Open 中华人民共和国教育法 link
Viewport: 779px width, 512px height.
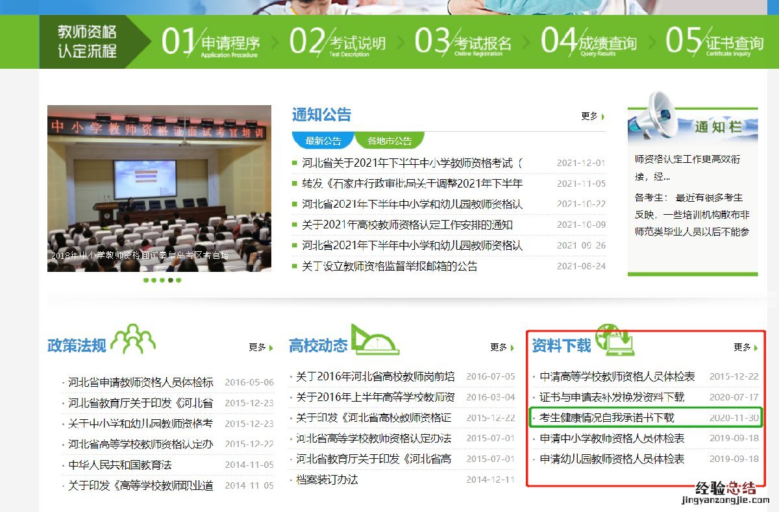click(120, 465)
